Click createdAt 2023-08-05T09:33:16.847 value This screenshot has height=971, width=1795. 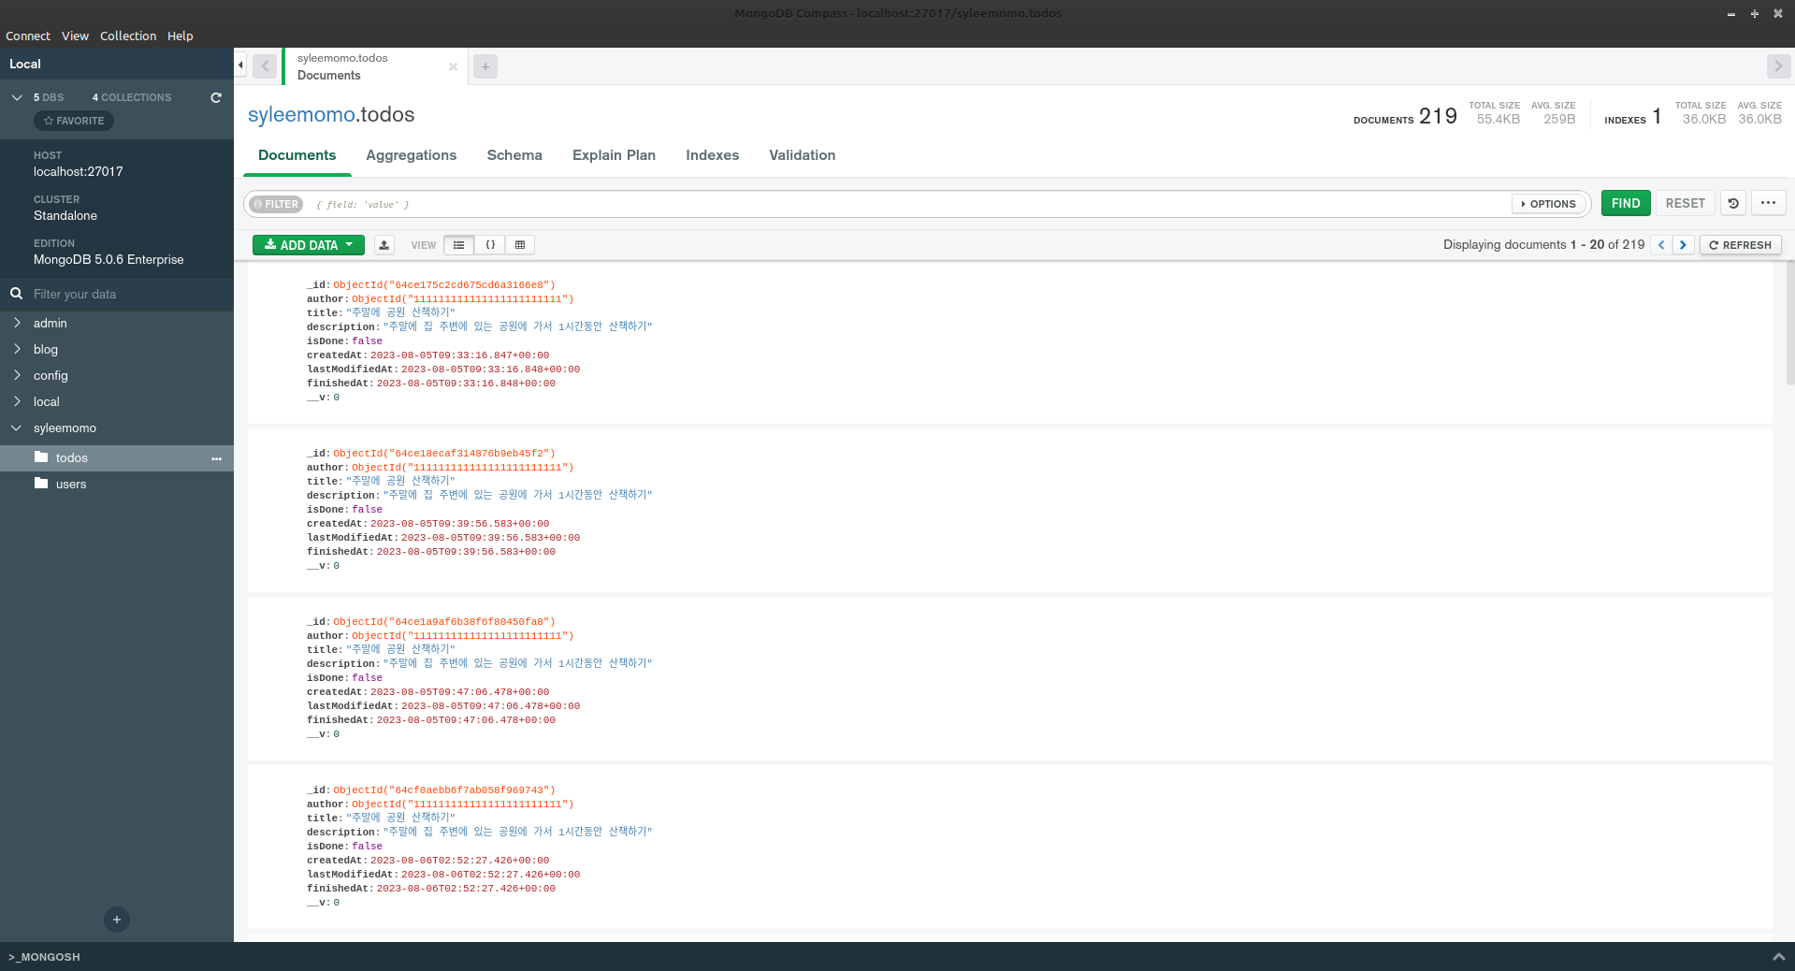(x=459, y=355)
